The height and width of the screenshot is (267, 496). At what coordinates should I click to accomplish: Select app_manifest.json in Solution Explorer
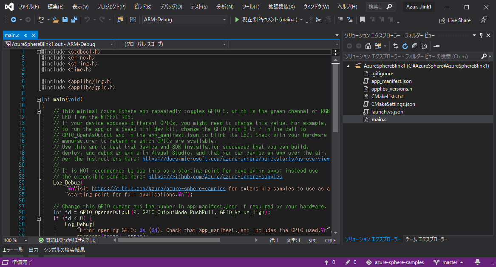point(391,81)
